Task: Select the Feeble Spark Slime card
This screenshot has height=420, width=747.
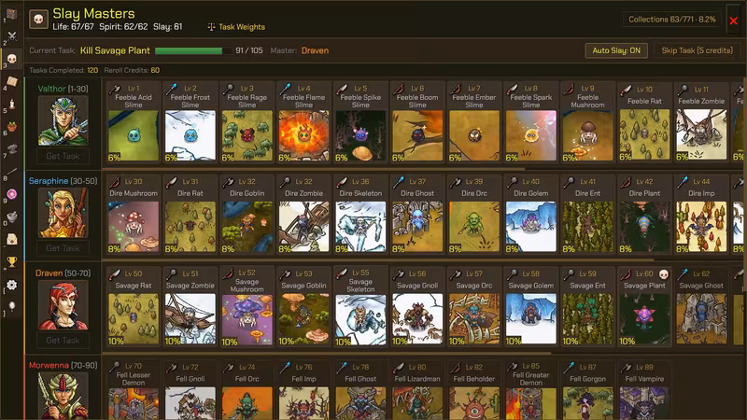Action: (x=530, y=122)
